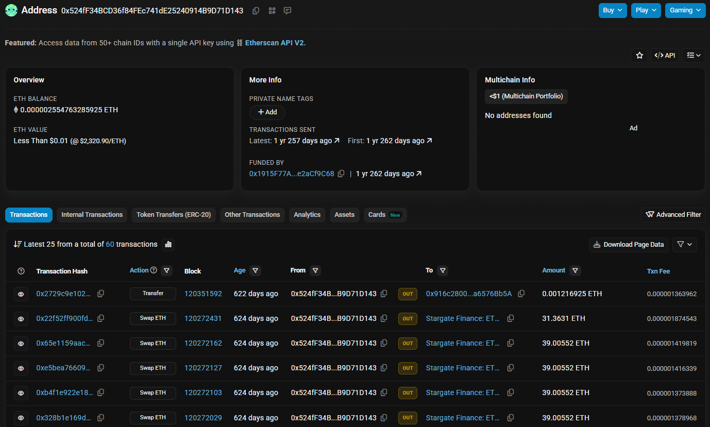
Task: Toggle the favorite star for this address
Action: tap(639, 55)
